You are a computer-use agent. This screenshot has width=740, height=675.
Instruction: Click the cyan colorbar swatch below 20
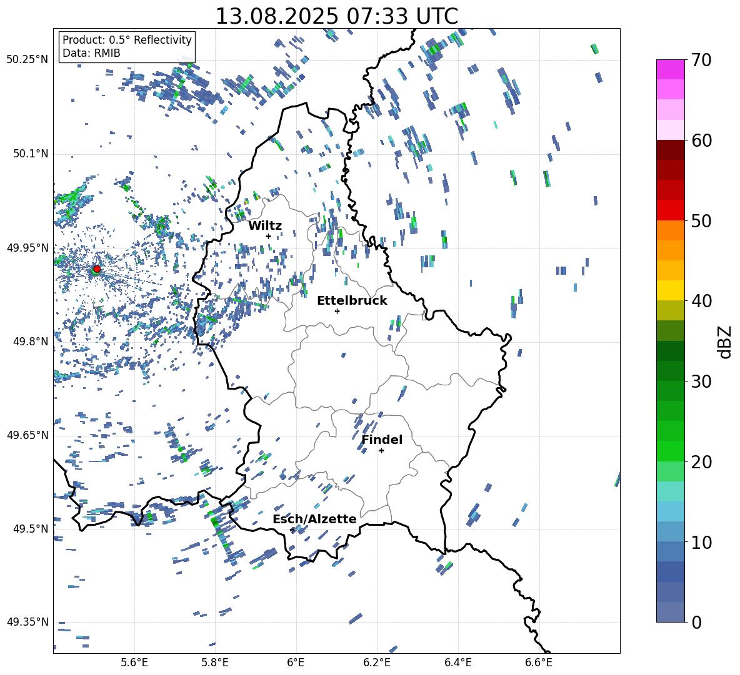click(671, 491)
